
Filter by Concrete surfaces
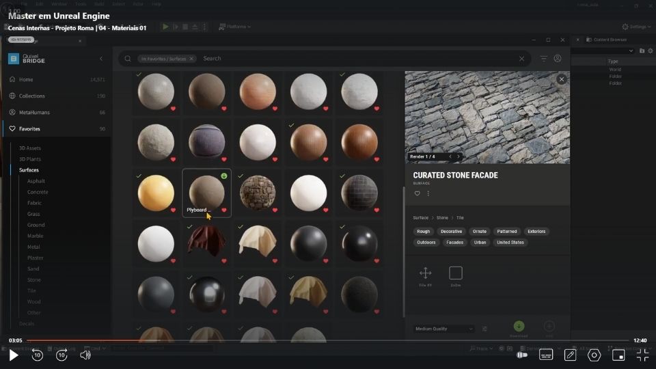point(38,192)
